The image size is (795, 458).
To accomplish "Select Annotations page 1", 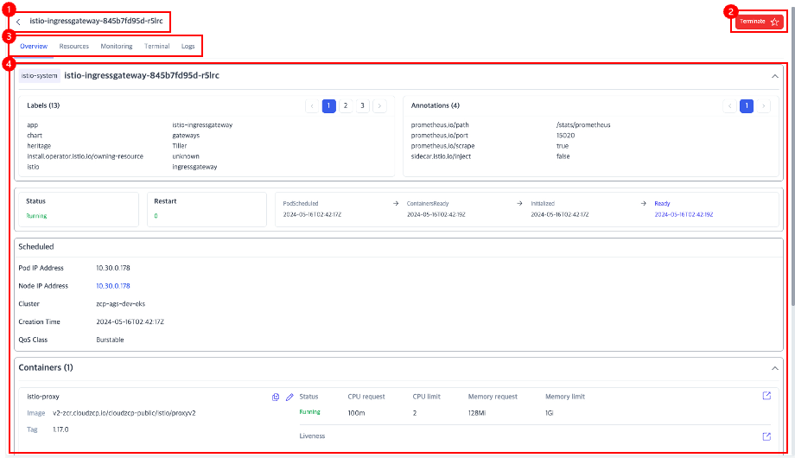I will tap(747, 106).
